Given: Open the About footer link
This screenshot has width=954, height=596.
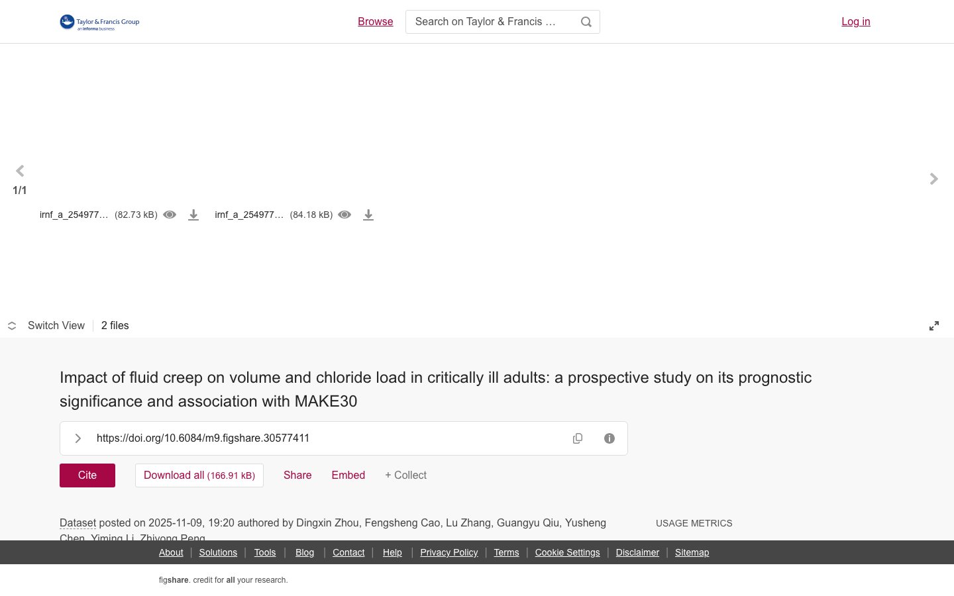Looking at the screenshot, I should [x=171, y=552].
